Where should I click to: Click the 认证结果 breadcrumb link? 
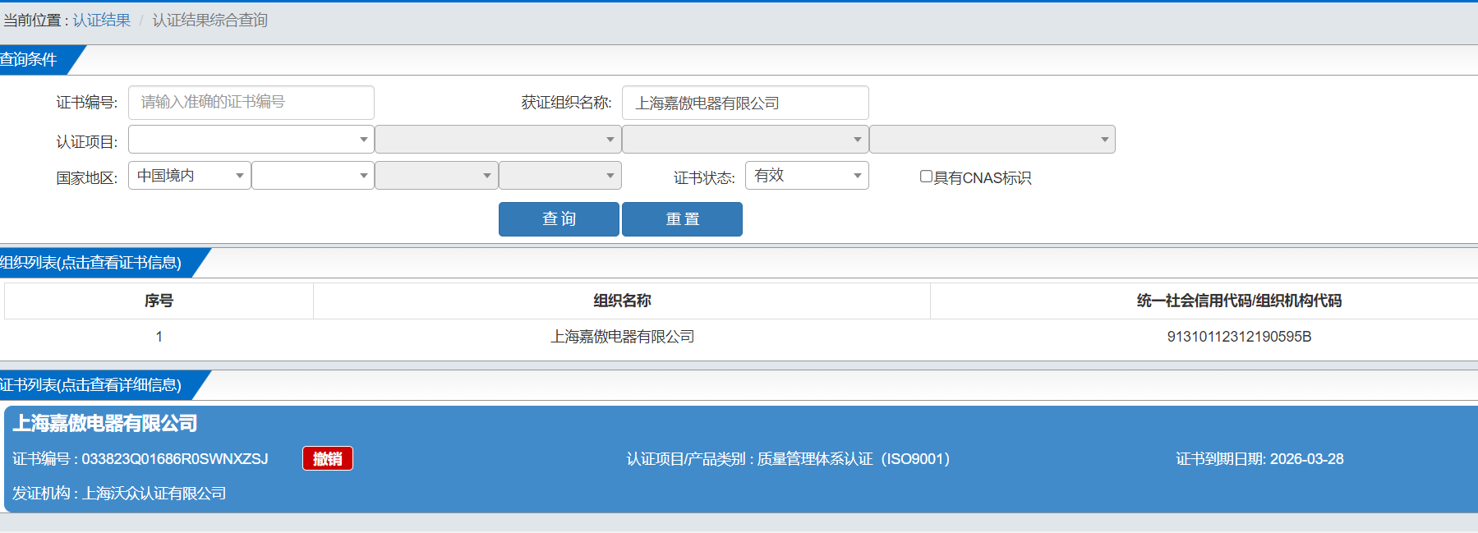tap(101, 20)
